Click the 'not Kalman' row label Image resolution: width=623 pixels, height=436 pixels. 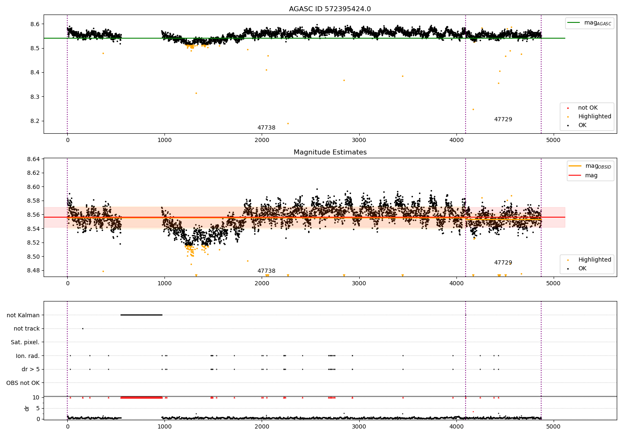pos(23,315)
